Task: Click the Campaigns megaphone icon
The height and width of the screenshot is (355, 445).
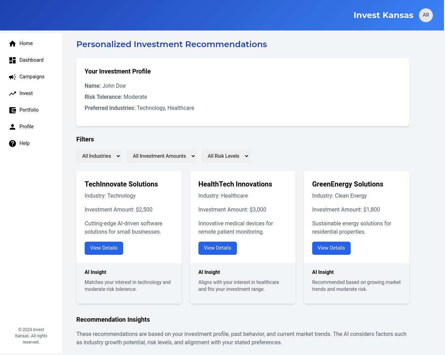Action: (12, 77)
